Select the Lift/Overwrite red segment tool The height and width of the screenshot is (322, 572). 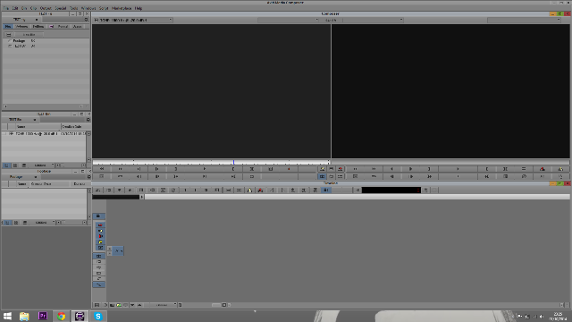(100, 225)
